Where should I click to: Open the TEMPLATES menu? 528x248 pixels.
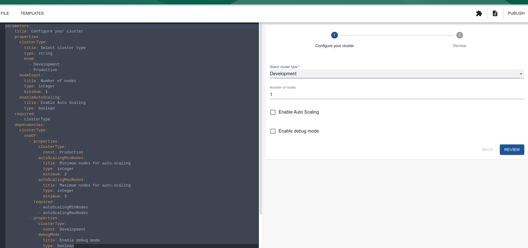coord(32,13)
